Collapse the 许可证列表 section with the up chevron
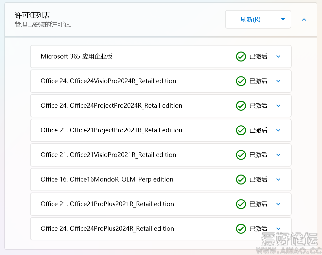This screenshot has height=255, width=322. click(x=304, y=20)
